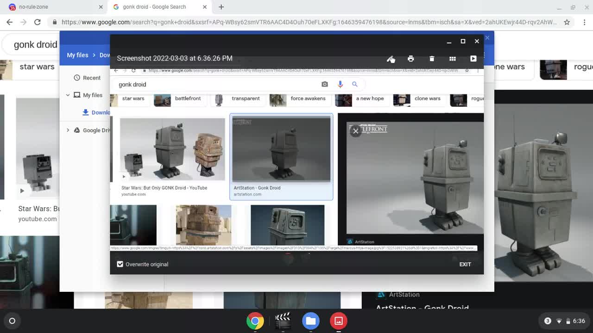
Task: Maximize the Gallery window
Action: coord(463,41)
